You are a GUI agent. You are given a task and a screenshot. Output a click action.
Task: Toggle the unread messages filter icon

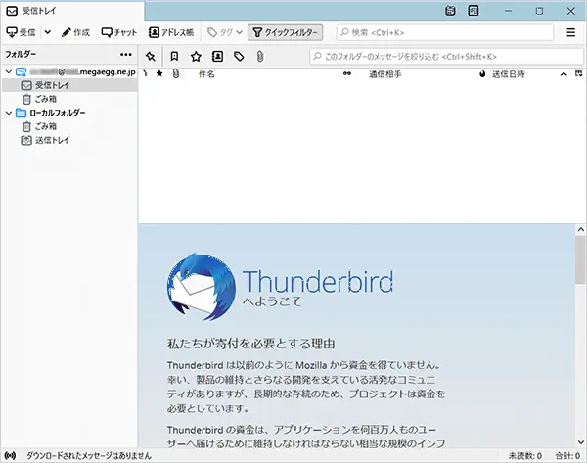coord(174,57)
